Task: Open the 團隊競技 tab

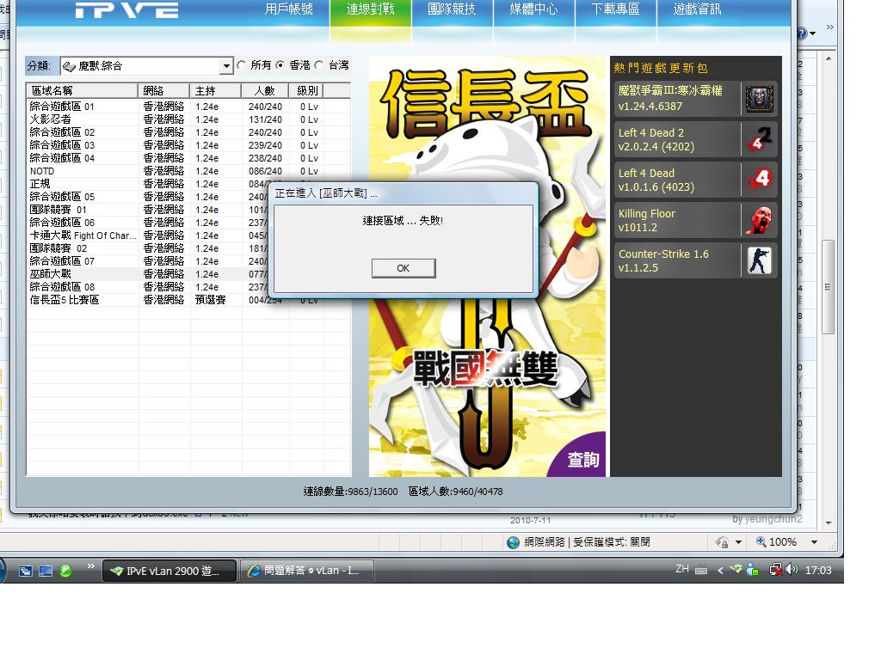Action: point(452,9)
